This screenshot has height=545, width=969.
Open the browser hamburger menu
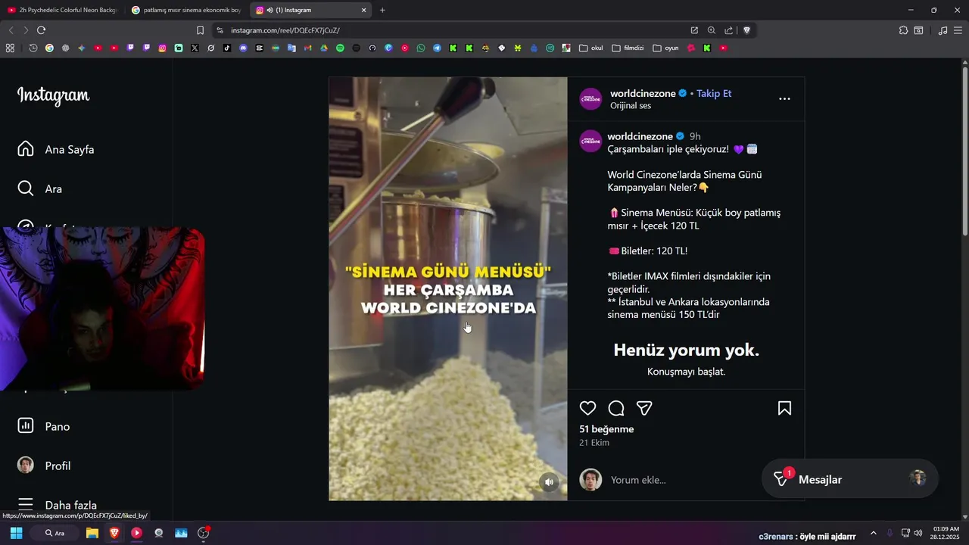click(958, 30)
